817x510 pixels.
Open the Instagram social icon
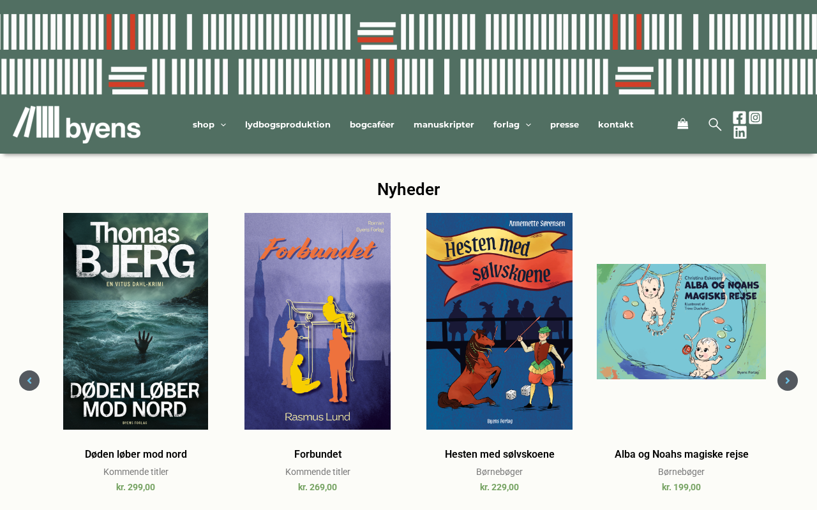[755, 117]
